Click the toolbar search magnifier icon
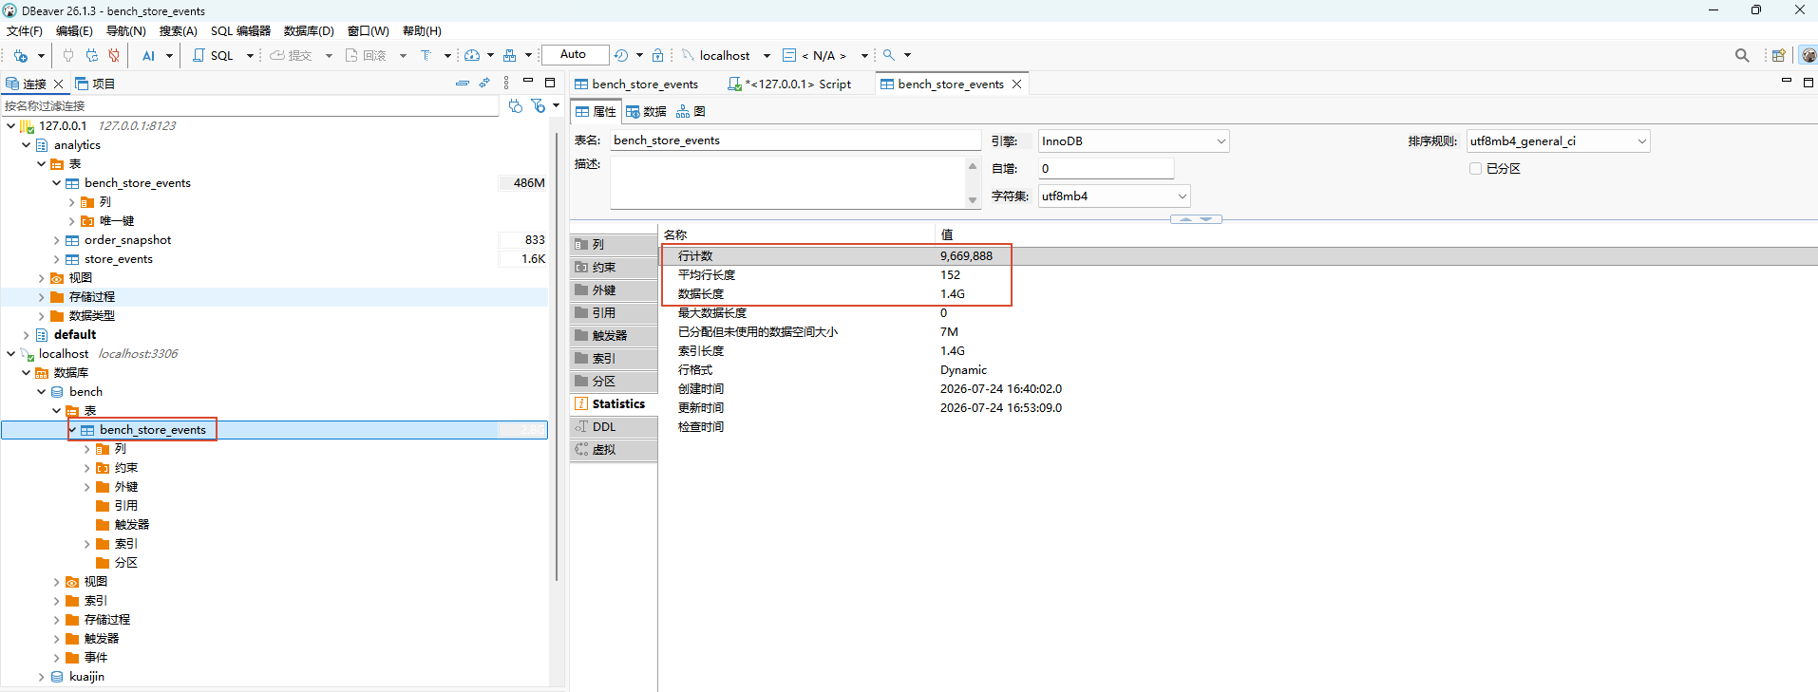This screenshot has width=1818, height=692. (889, 55)
